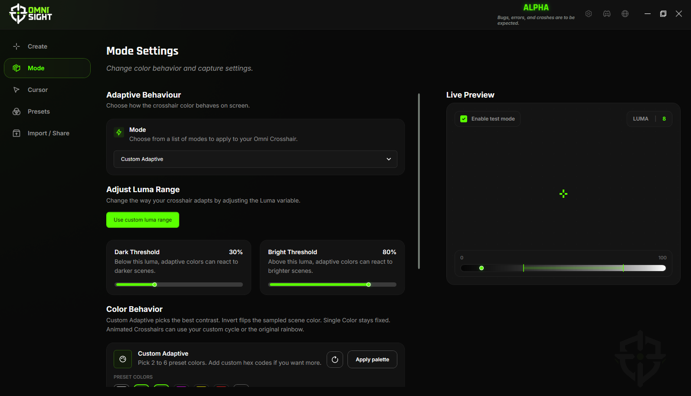
Task: Adjust the Bright Threshold slider
Action: pyautogui.click(x=332, y=285)
